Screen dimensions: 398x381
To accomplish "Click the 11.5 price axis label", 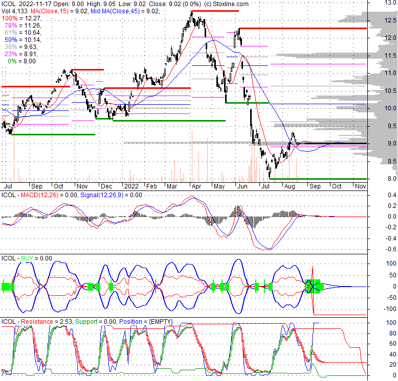I will (390, 56).
